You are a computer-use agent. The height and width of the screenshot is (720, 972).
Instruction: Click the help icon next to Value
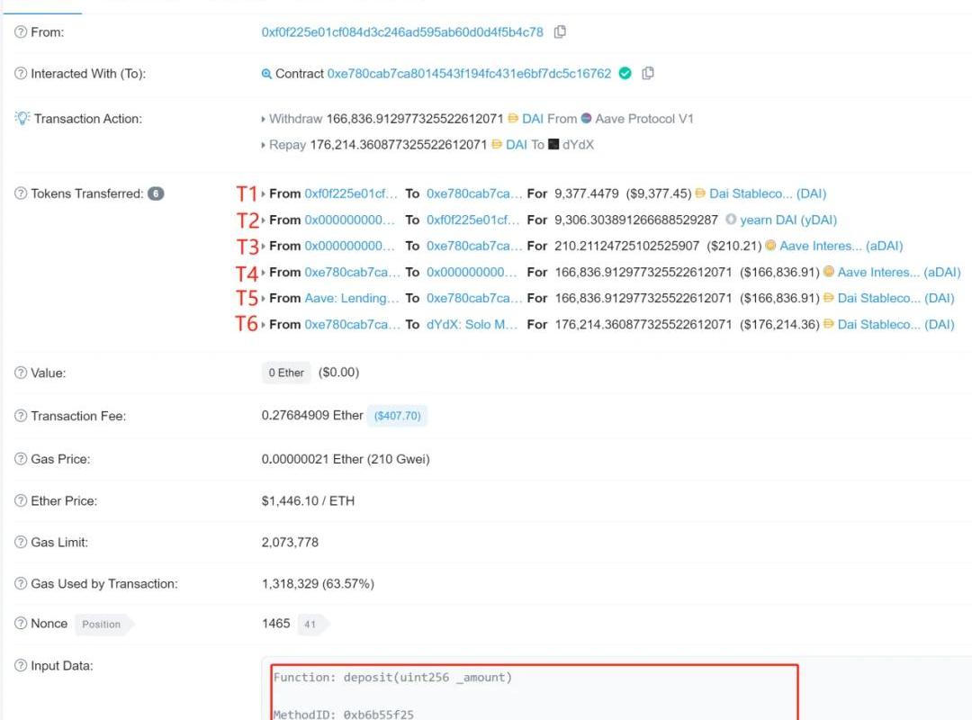point(21,373)
